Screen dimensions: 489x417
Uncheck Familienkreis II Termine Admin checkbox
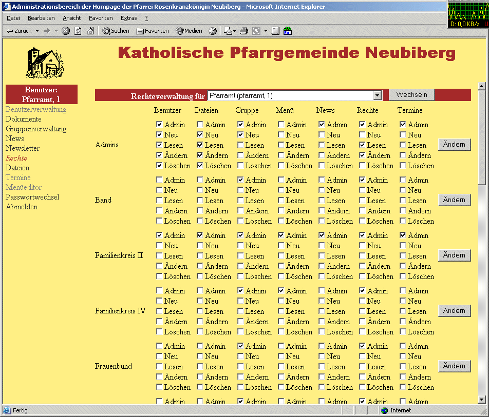click(x=403, y=235)
